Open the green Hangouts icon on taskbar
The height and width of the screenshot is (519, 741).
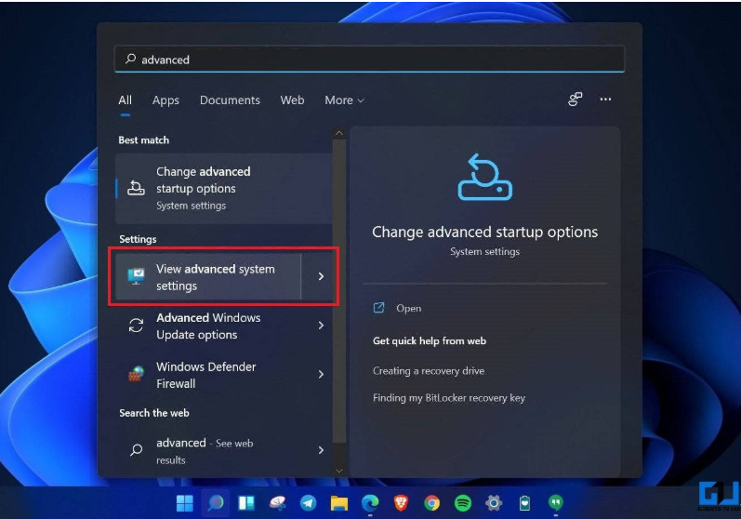[556, 502]
